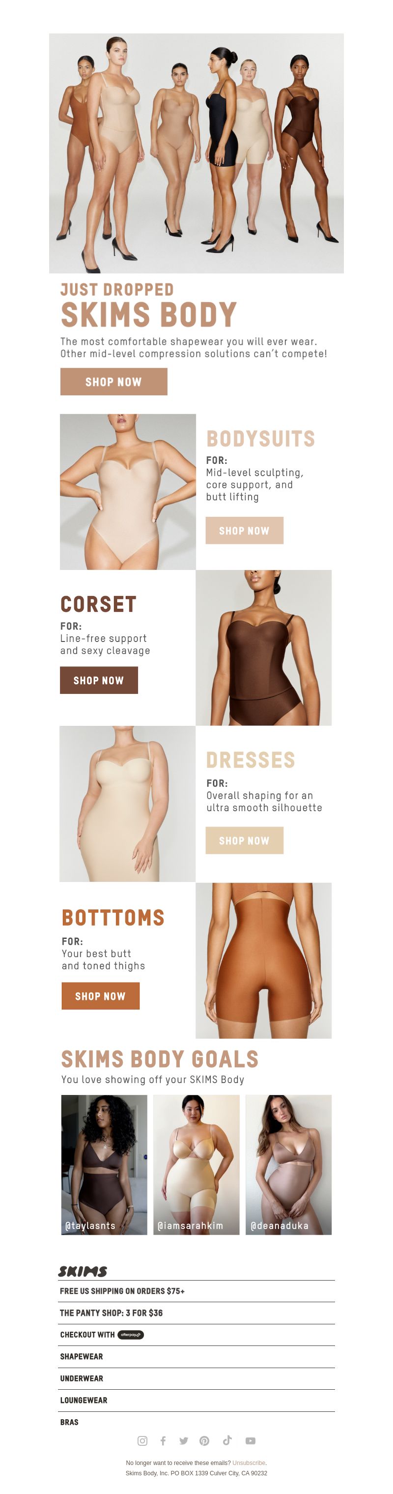Screen dimensions: 393x1494
Task: Open the YouTube social icon
Action: (251, 1441)
